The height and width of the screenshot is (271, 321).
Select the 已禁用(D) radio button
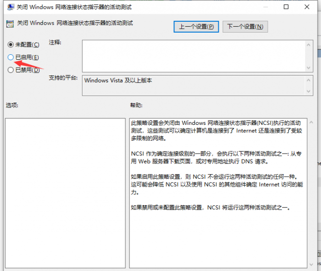[x=11, y=70]
